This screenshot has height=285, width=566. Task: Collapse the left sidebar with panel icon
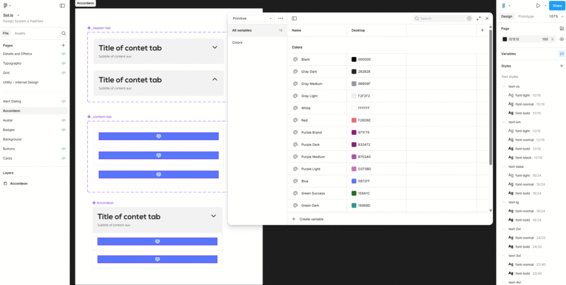coord(62,6)
